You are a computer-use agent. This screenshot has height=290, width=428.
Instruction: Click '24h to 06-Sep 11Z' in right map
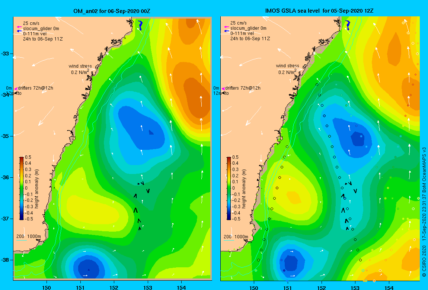[250, 39]
